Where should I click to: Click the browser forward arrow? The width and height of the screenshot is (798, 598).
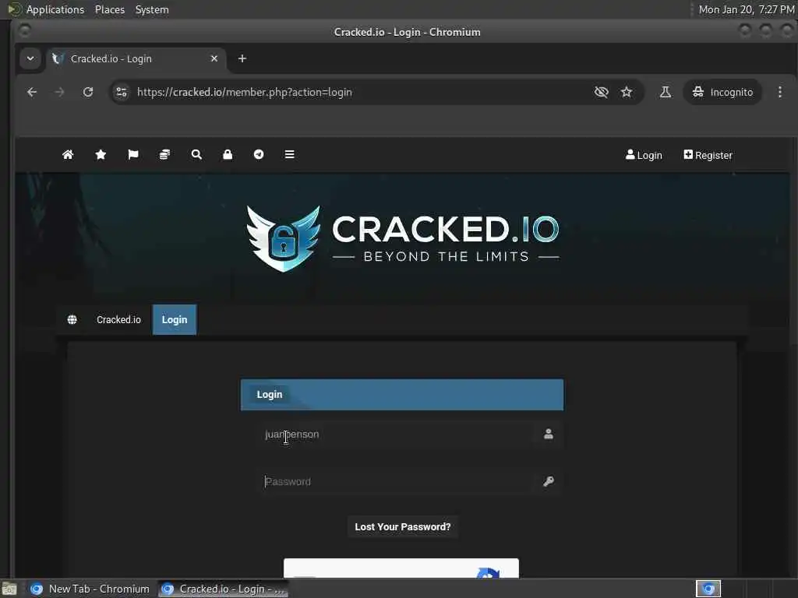[59, 92]
